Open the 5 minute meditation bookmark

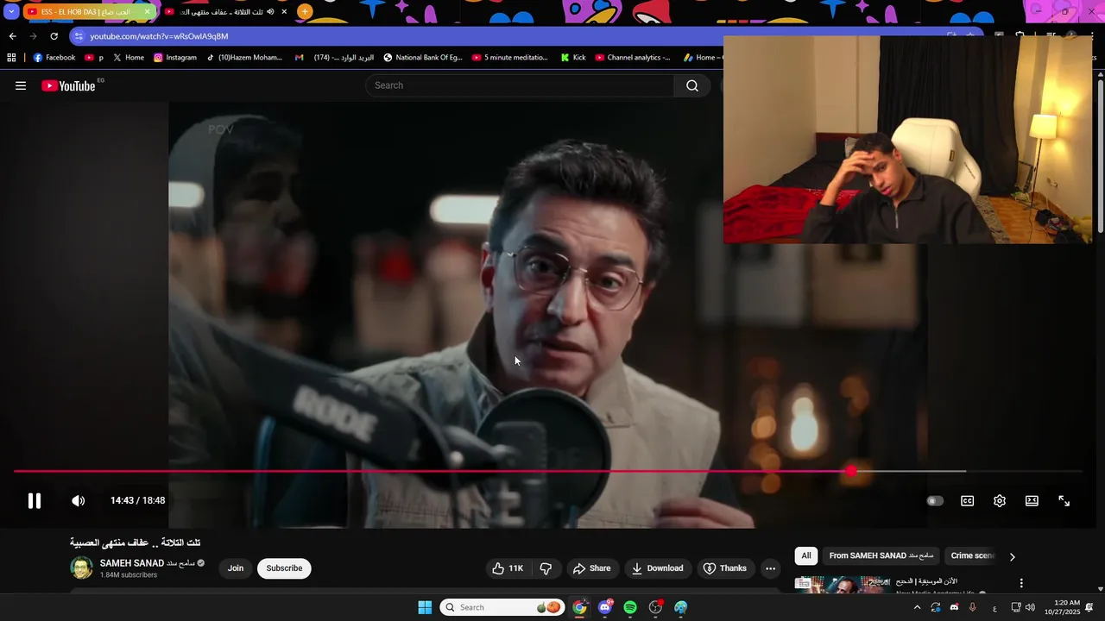tap(509, 58)
